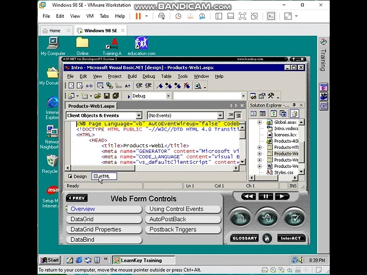This screenshot has width=367, height=275.
Task: Expand Global.asax tree node
Action: click(259, 122)
